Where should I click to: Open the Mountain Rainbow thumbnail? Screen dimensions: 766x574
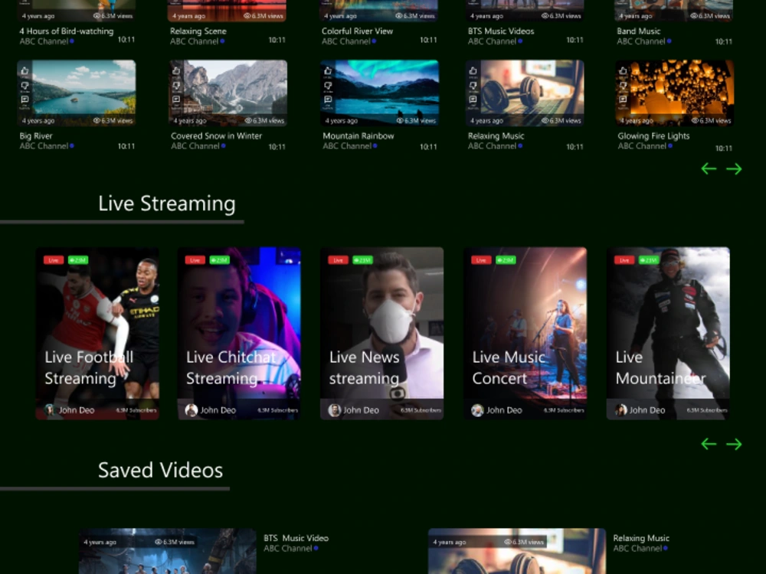click(380, 93)
